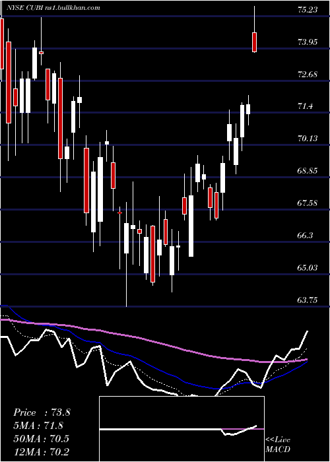Click the 73.95 price axis label
Viewport: 330px width, 462px height.
(308, 42)
